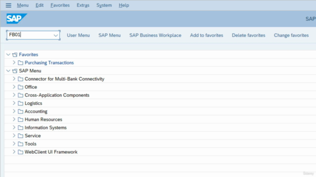Click the Information Systems folder icon
This screenshot has width=316, height=177.
[x=20, y=128]
